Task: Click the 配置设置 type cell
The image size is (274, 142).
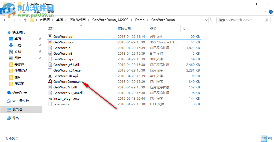Action: click(156, 54)
